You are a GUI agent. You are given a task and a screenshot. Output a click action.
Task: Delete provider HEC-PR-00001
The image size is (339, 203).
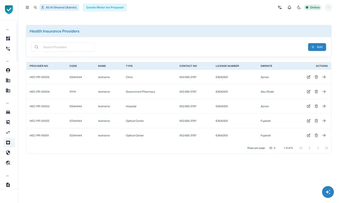316,135
